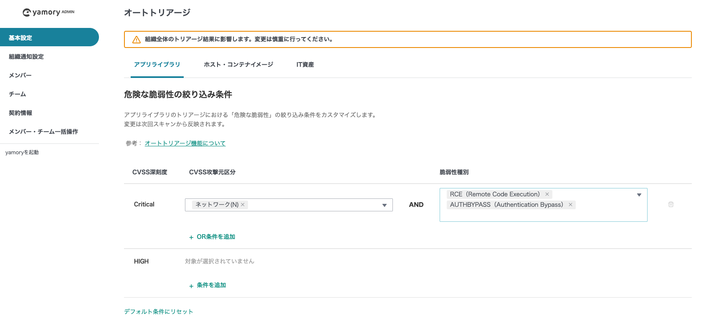Image resolution: width=701 pixels, height=326 pixels.
Task: Click the warning triangle icon in banner
Action: pyautogui.click(x=136, y=40)
